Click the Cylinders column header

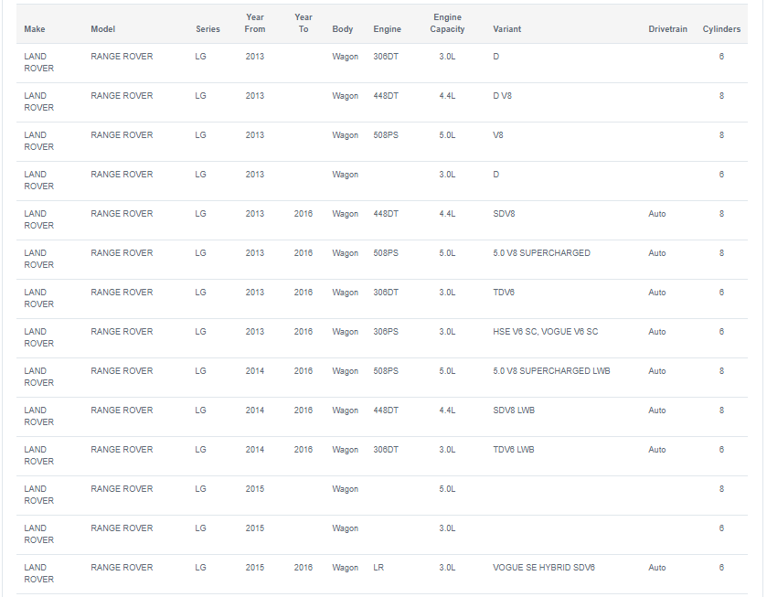point(721,29)
